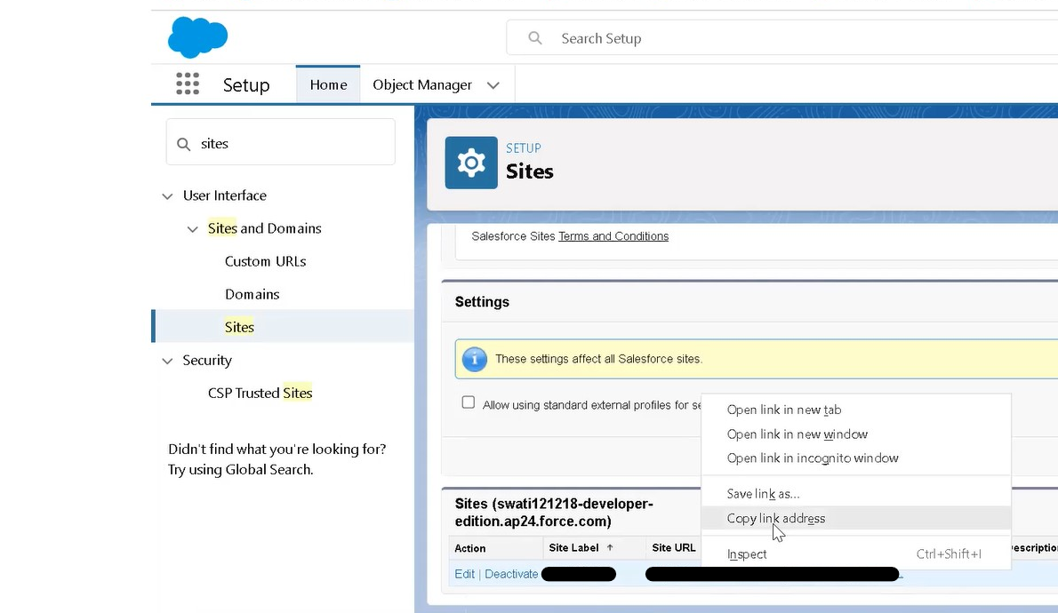
Task: Click the magnifier icon in Search Setup
Action: (535, 38)
